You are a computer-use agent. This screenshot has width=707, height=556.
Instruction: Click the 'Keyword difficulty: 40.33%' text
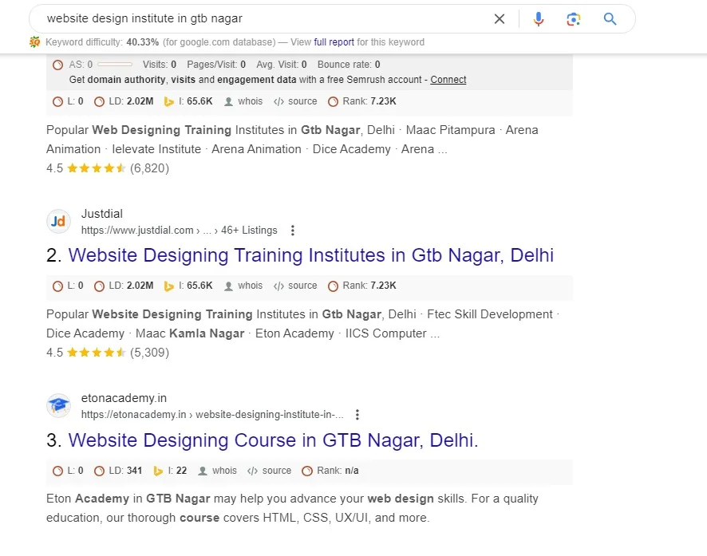102,42
